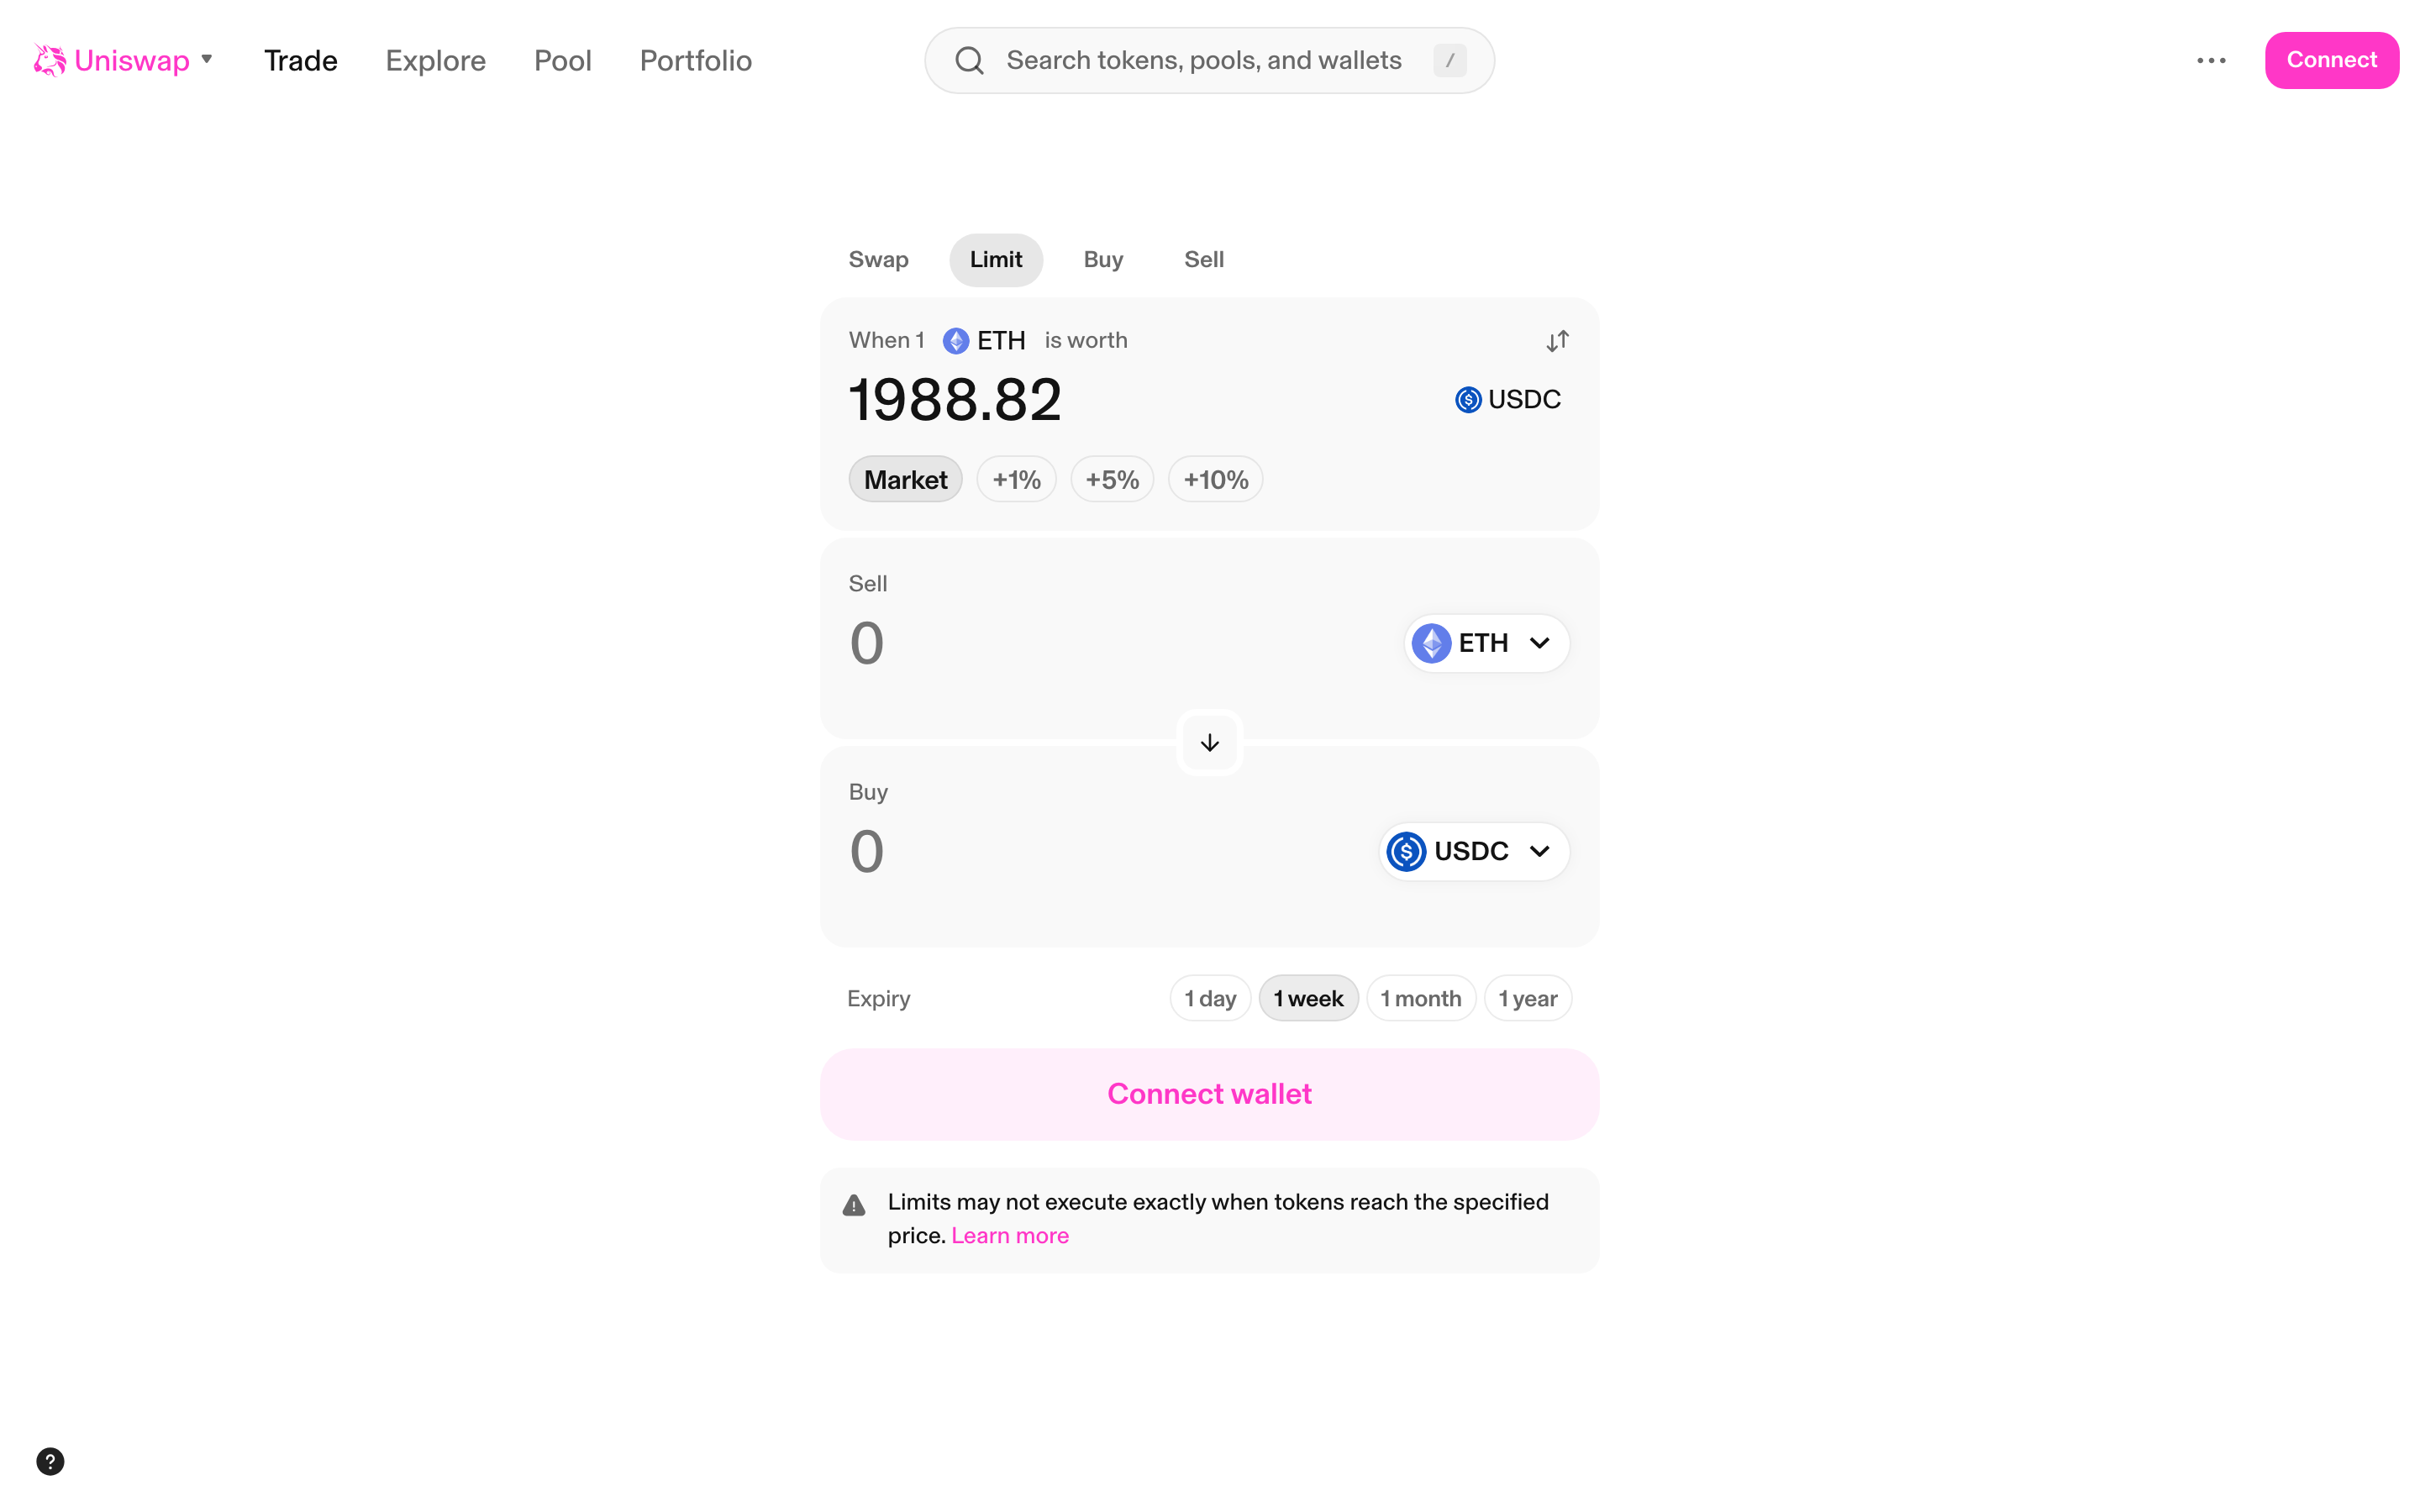Viewport: 2420px width, 1512px height.
Task: Click the Sell amount input field
Action: (x=868, y=643)
